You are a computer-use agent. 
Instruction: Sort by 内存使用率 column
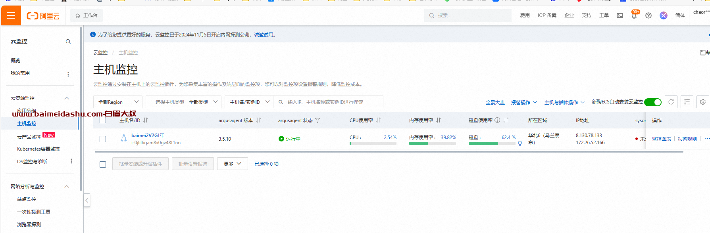(439, 120)
